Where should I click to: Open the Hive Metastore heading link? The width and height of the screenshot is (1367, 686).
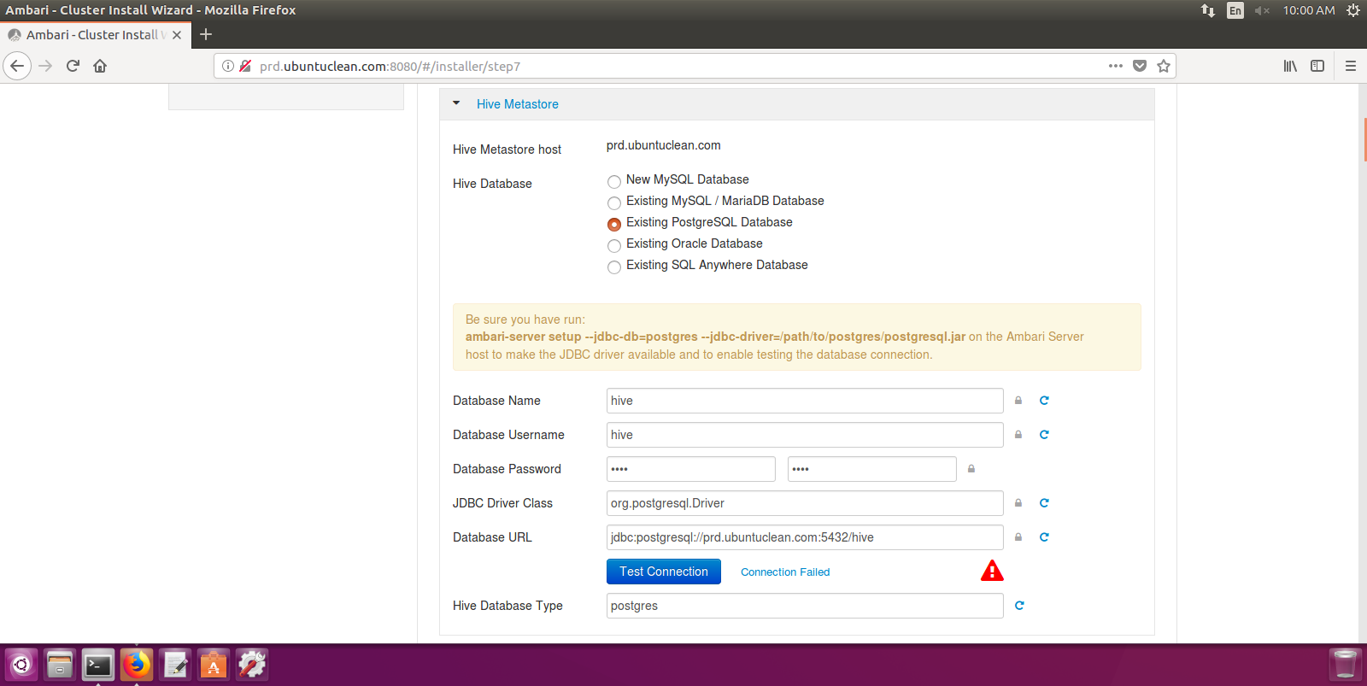pos(518,104)
